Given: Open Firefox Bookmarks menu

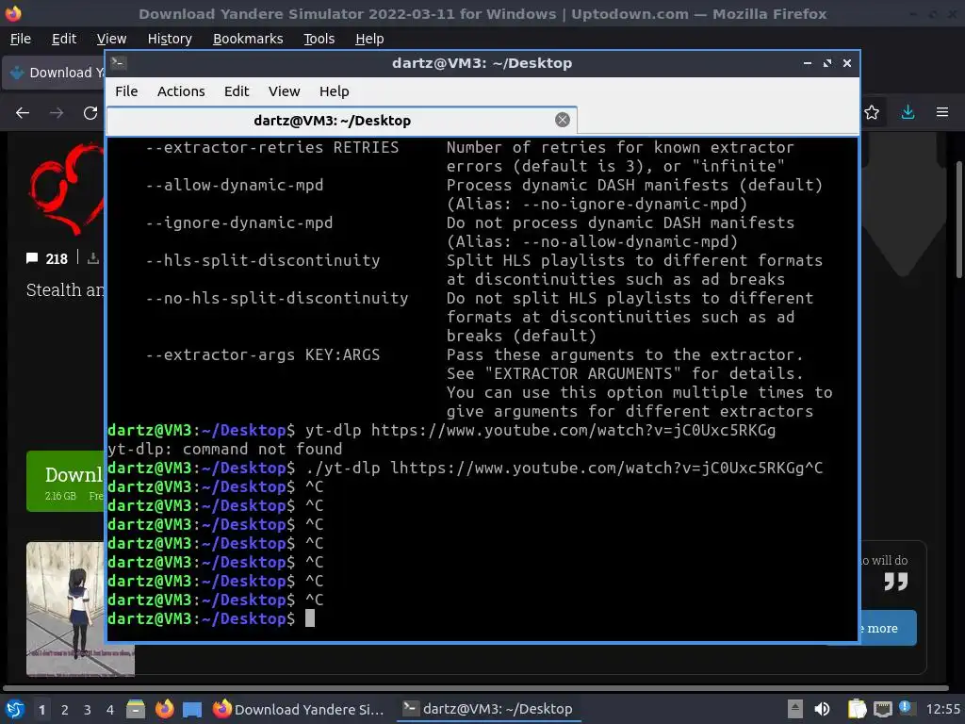Looking at the screenshot, I should click(x=248, y=39).
